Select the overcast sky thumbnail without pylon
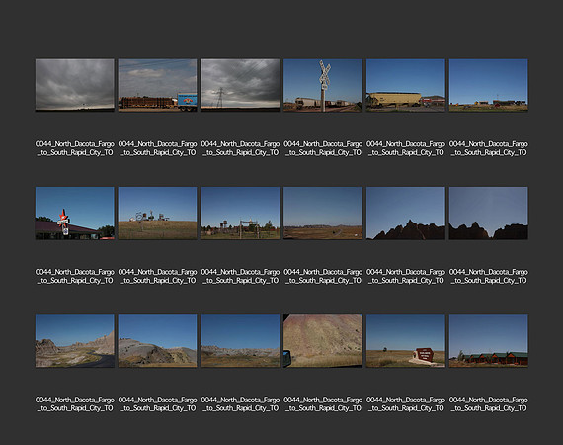Viewport: 563px width, 445px height. 75,85
